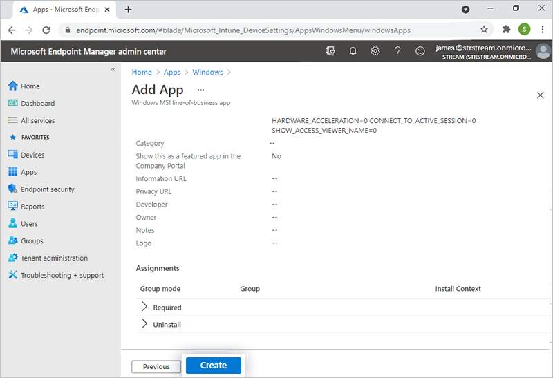
Task: Navigate to Windows breadcrumb link
Action: point(207,72)
